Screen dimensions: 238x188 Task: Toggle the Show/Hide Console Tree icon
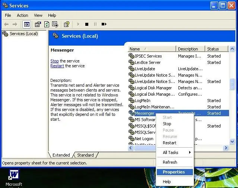point(27,24)
